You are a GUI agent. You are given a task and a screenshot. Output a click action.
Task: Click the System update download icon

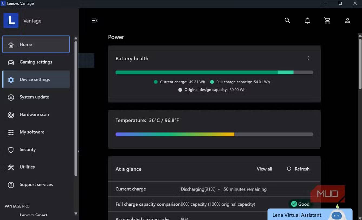click(x=11, y=97)
